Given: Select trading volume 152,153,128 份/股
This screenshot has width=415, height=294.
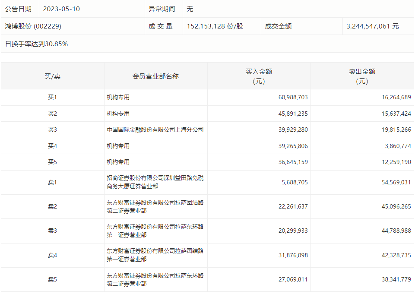Looking at the screenshot, I should click(215, 26).
